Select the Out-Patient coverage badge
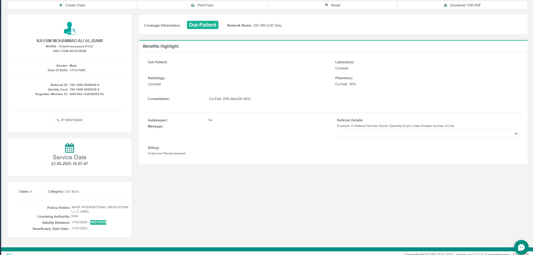This screenshot has width=533, height=255. (x=203, y=25)
